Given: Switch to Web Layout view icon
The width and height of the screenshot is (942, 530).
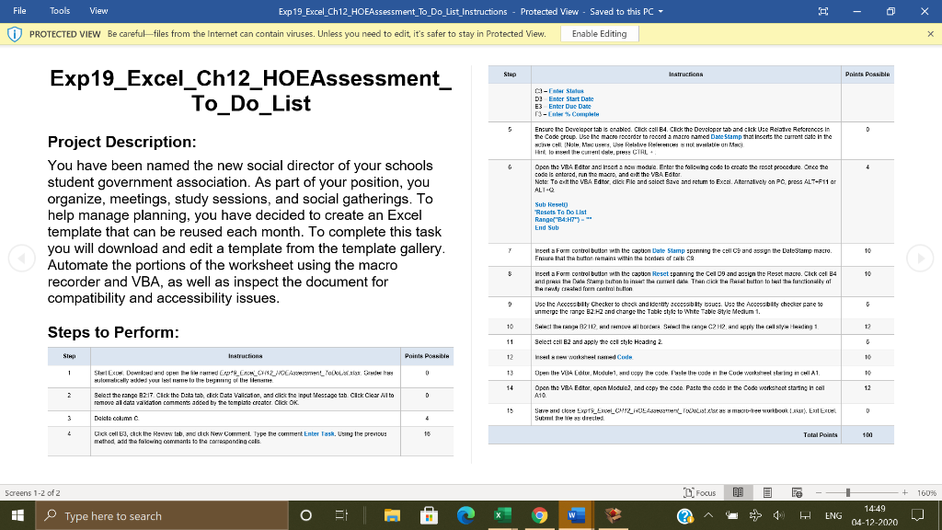Looking at the screenshot, I should 797,493.
